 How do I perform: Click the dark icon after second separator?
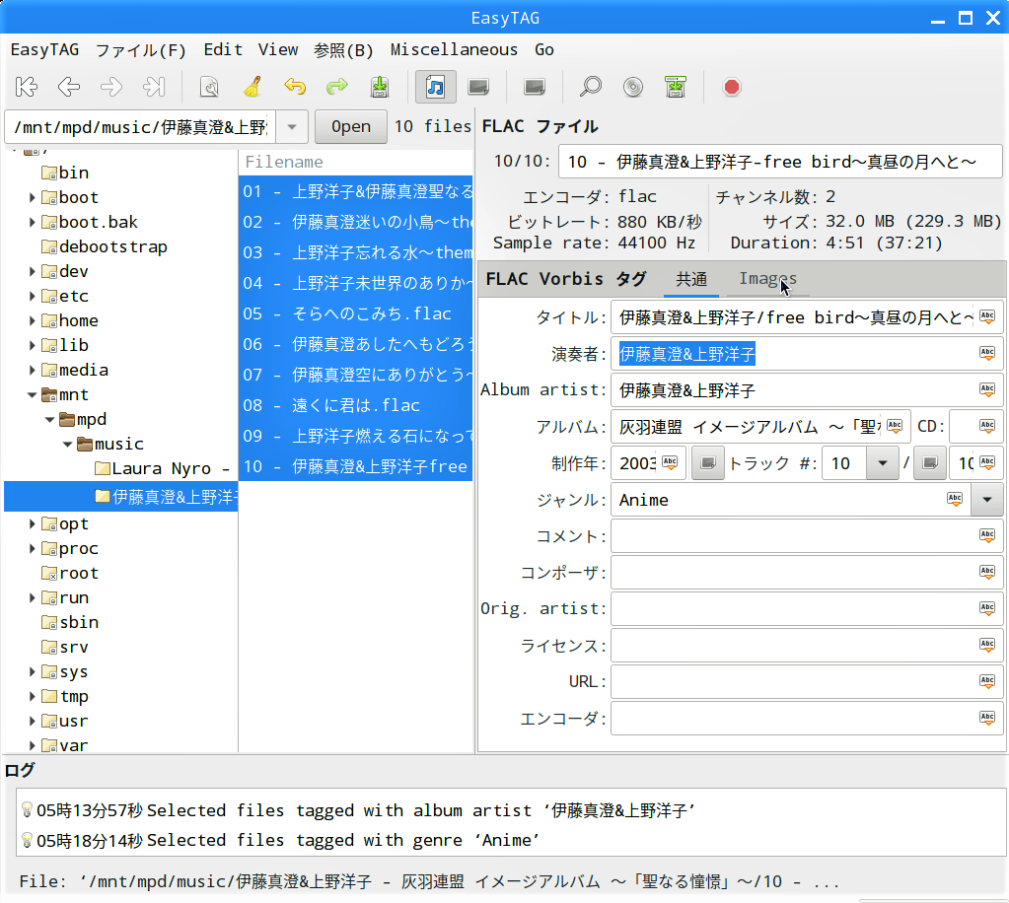coord(535,87)
